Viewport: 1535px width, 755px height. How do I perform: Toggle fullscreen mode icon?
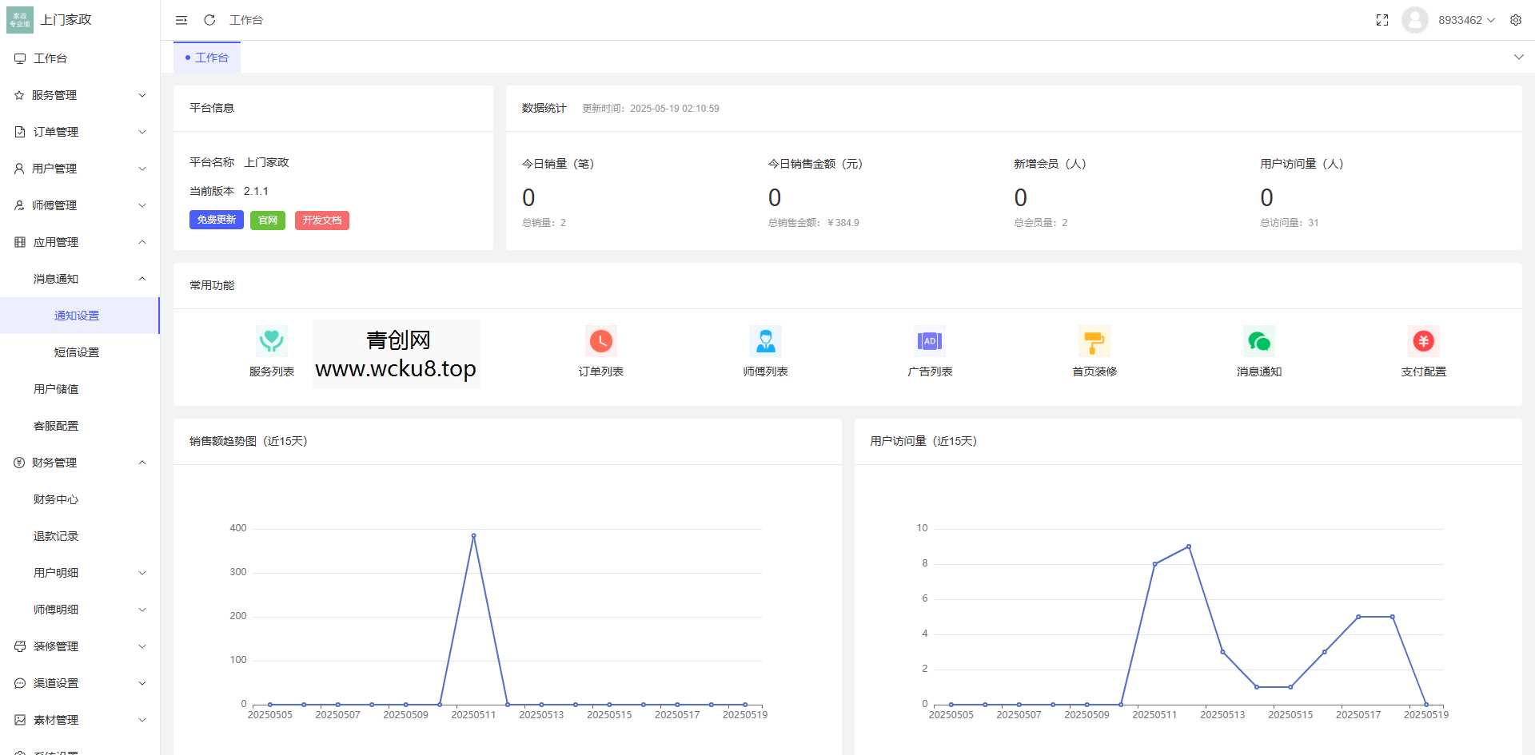[x=1381, y=20]
